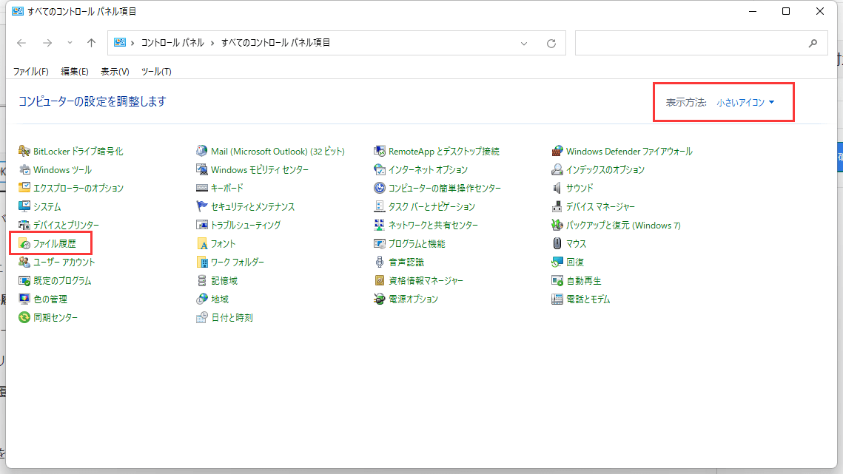
Task: Select コントロール パネル in the breadcrumb path
Action: click(172, 43)
